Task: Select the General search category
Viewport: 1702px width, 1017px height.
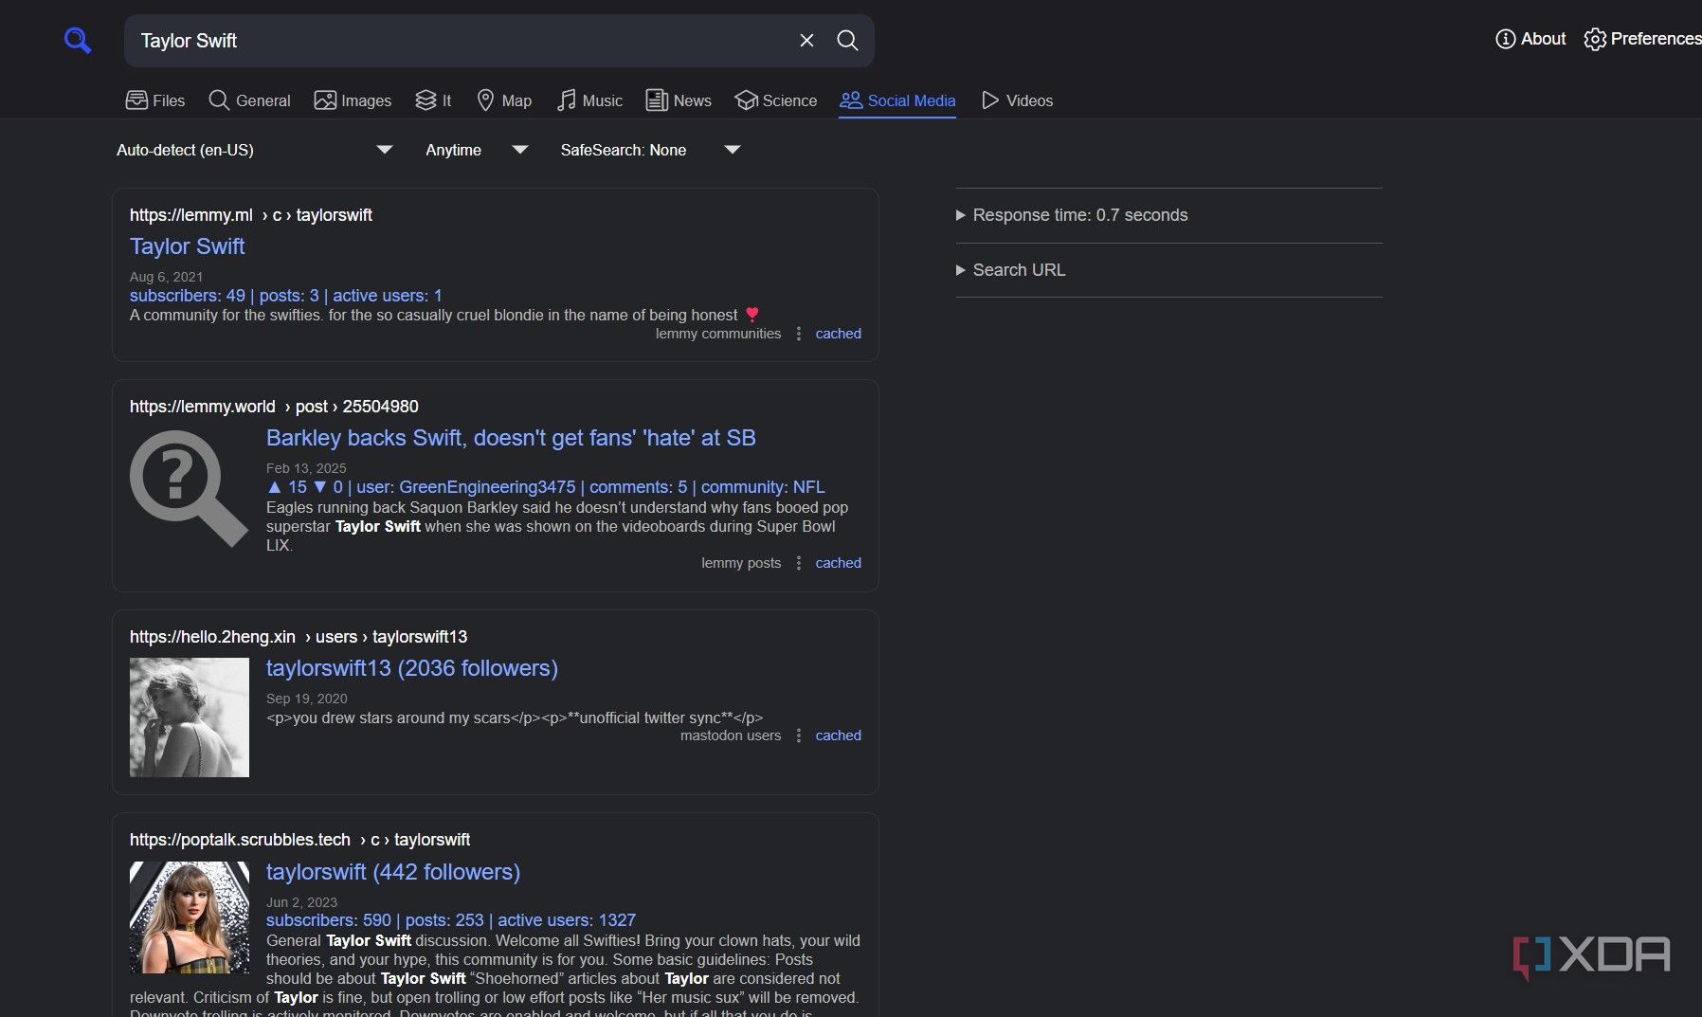Action: [249, 100]
